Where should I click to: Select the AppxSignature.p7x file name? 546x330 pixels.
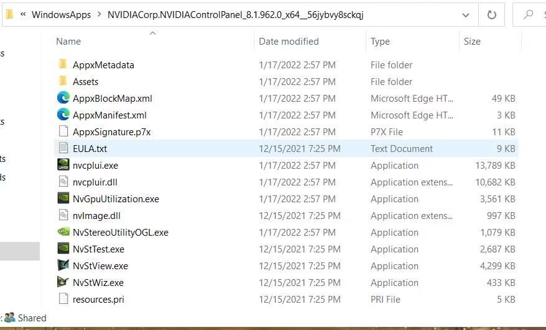pyautogui.click(x=111, y=132)
